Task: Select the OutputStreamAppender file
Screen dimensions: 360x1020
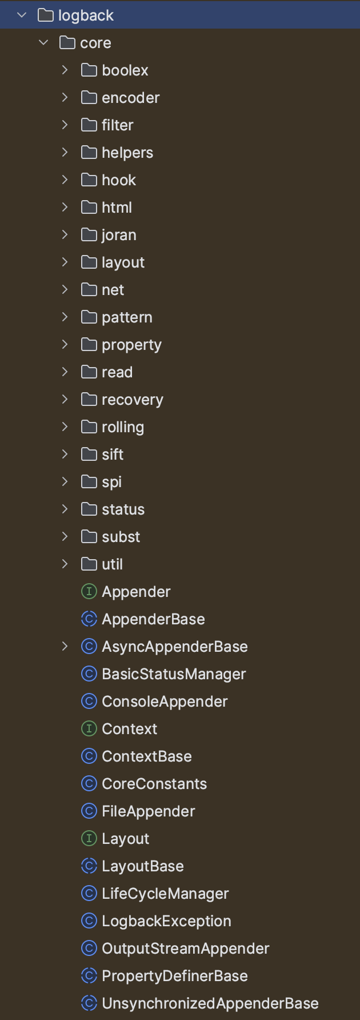Action: point(185,948)
